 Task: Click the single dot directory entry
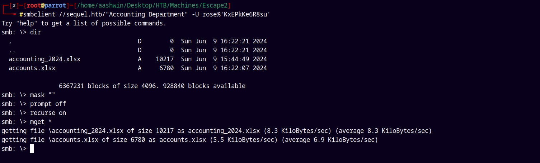click(x=10, y=41)
